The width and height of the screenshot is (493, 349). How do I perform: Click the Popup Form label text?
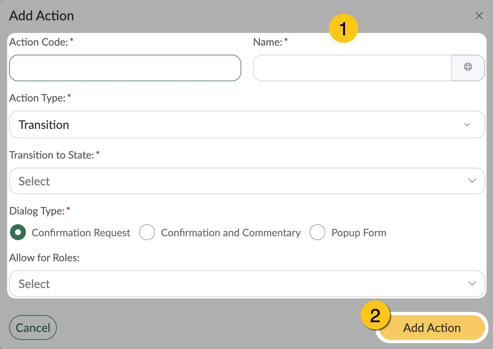pyautogui.click(x=359, y=232)
